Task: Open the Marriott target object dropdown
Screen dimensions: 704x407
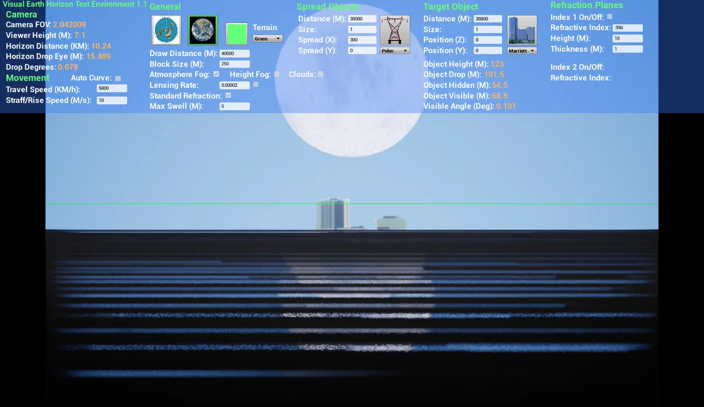Action: coord(522,51)
